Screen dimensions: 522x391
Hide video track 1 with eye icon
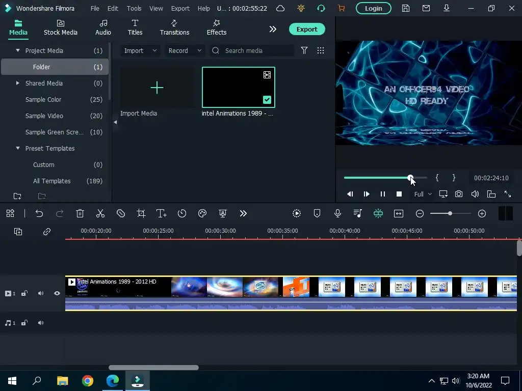pos(57,293)
